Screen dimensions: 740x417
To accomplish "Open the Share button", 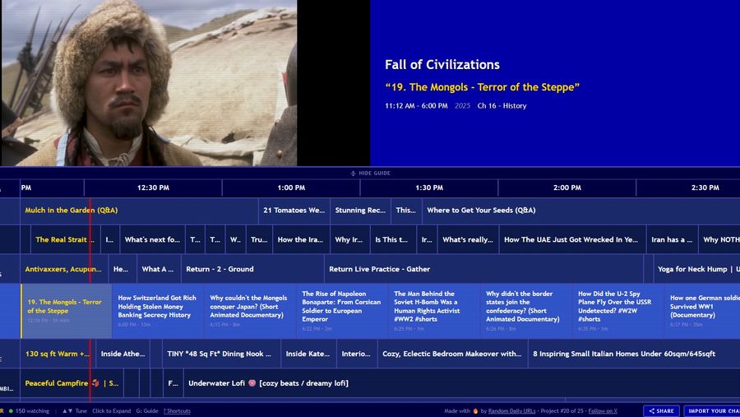I will (661, 411).
